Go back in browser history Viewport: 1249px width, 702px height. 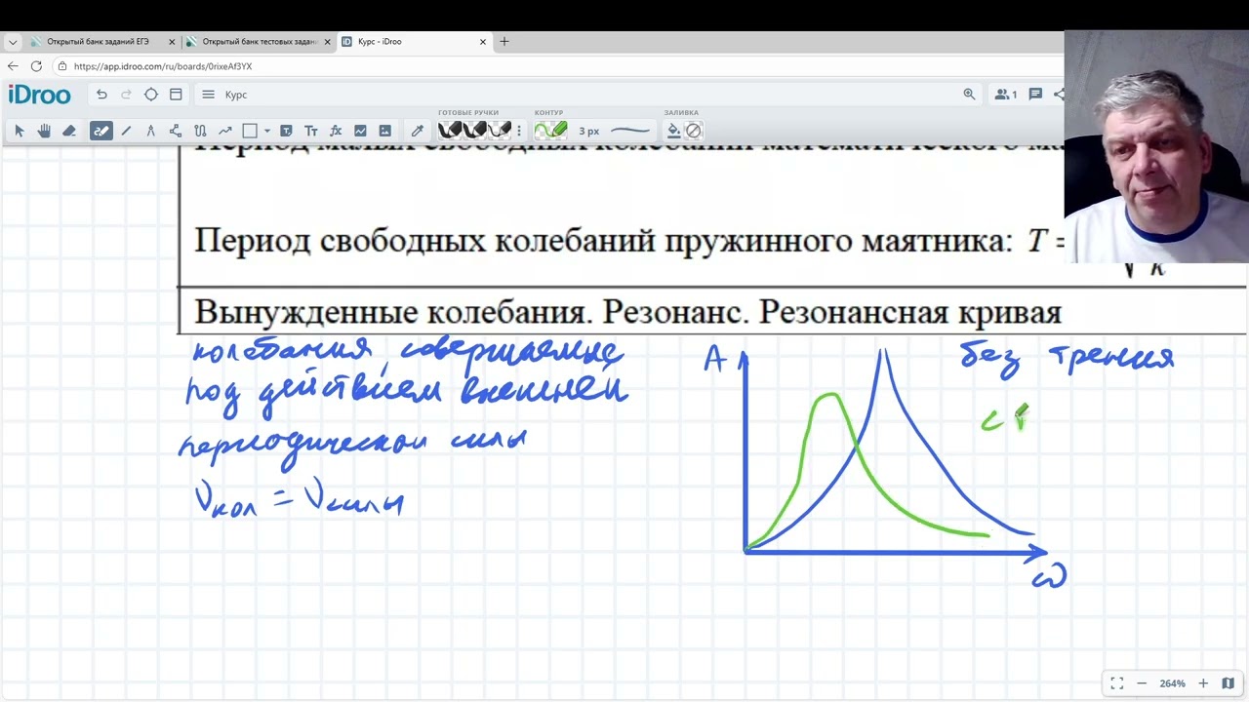coord(13,66)
